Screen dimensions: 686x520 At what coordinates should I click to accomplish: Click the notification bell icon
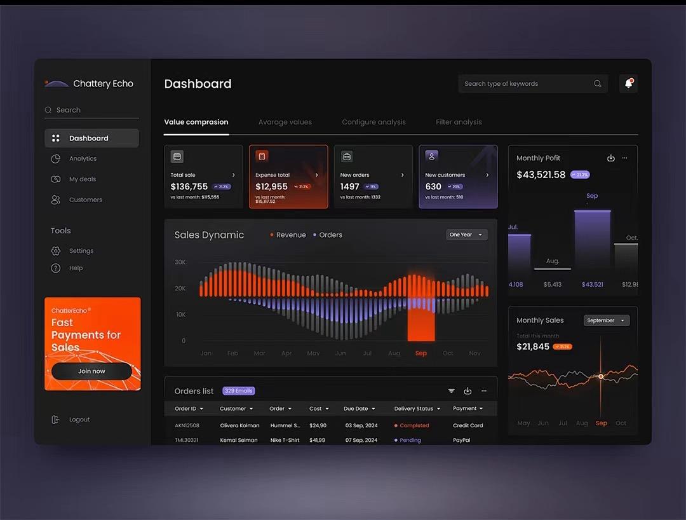click(629, 83)
